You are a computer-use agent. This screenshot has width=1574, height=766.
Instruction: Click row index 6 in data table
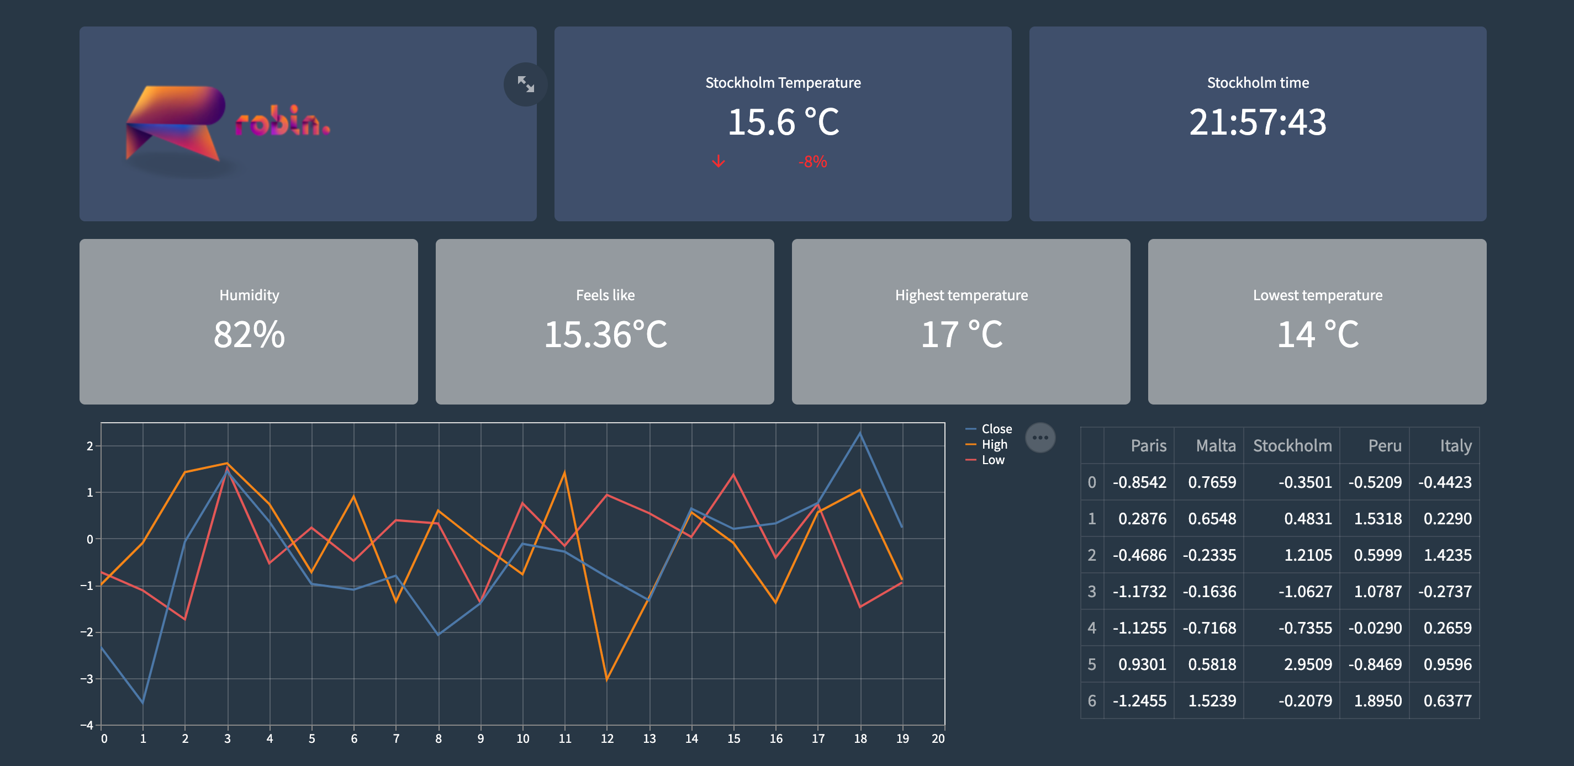[x=1092, y=701]
